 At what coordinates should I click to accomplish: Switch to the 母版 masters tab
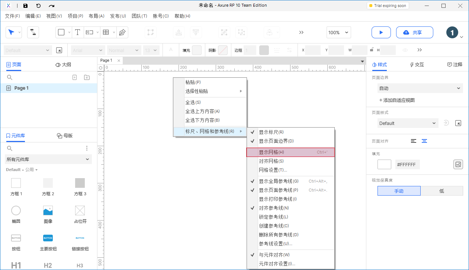pos(65,136)
